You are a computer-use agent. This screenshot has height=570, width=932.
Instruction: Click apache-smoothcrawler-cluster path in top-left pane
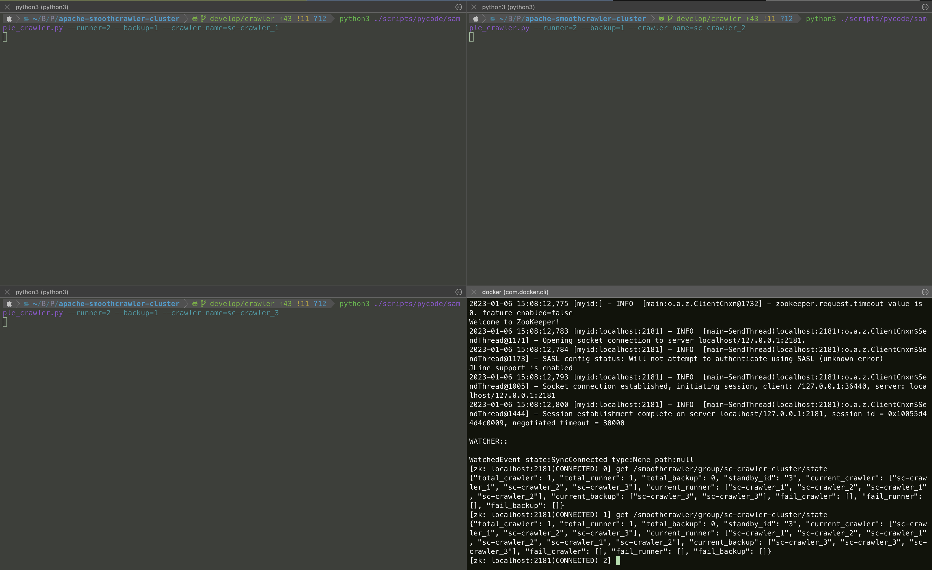coord(119,19)
